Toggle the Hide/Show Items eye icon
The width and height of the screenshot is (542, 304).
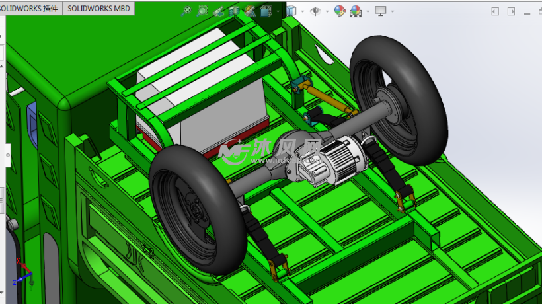click(x=316, y=11)
